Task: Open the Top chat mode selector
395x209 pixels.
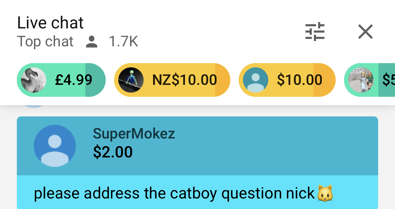Action: coord(45,41)
